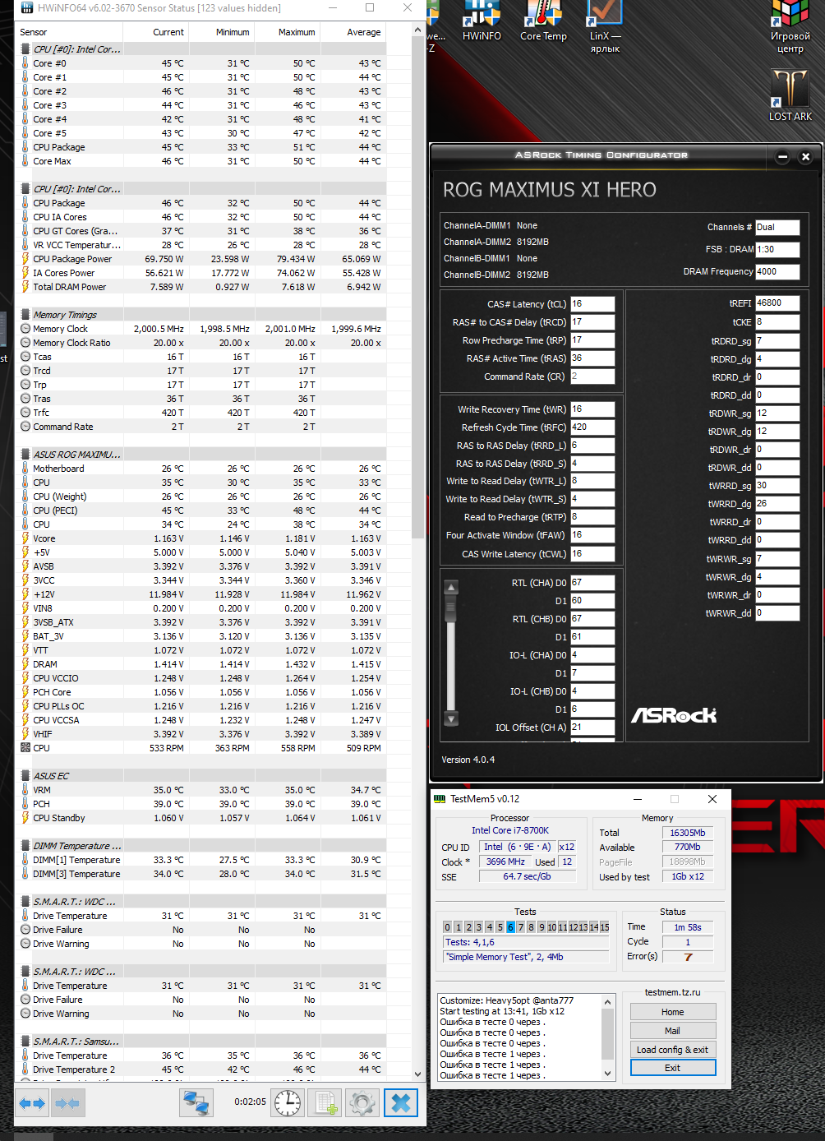Viewport: 825px width, 1141px height.
Task: Sort by the Sensor column header
Action: click(69, 32)
